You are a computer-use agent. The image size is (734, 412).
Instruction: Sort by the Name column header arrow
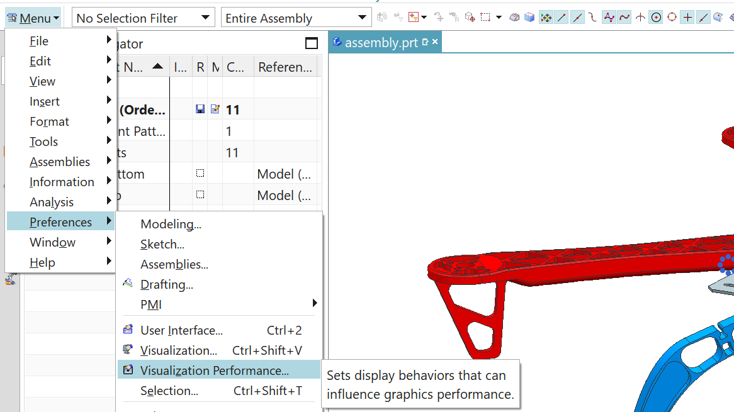[157, 67]
